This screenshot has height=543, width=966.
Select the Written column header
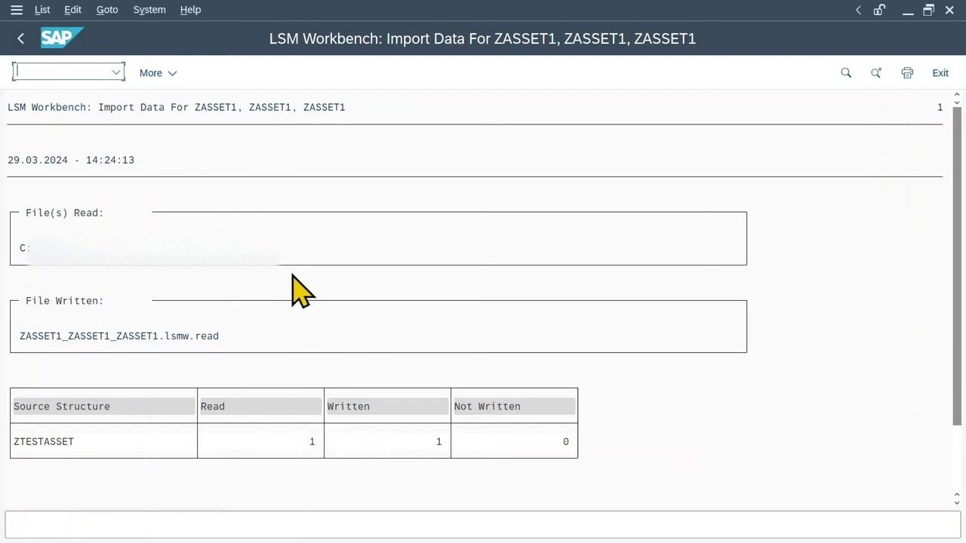pos(388,406)
